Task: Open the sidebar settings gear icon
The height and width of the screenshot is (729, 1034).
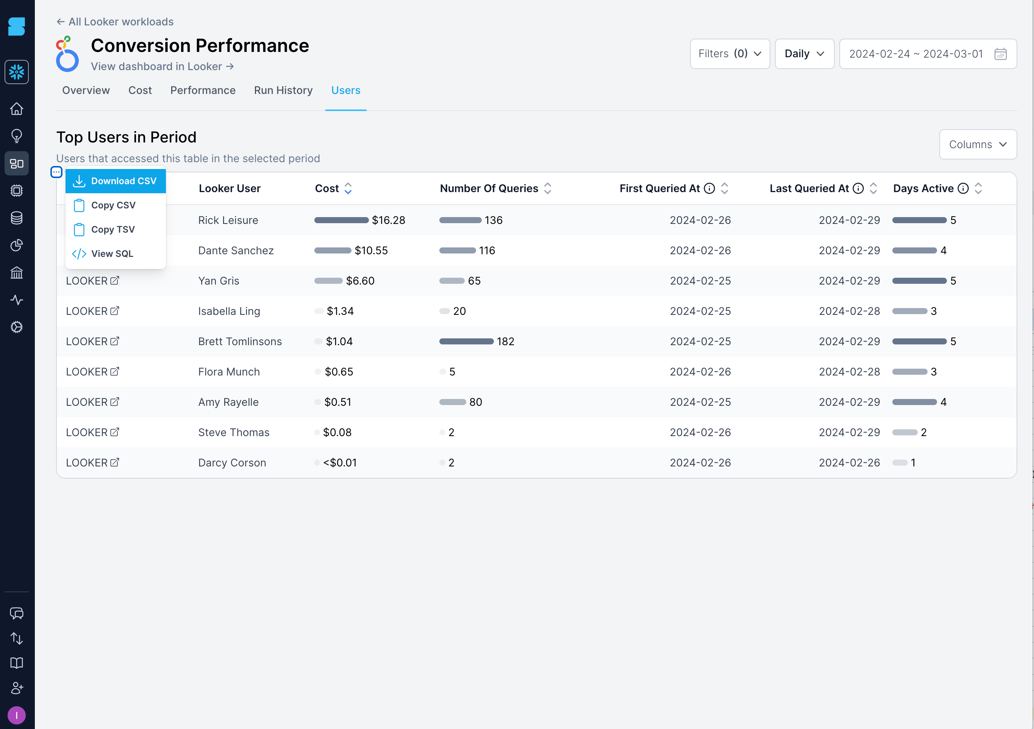Action: pyautogui.click(x=17, y=327)
